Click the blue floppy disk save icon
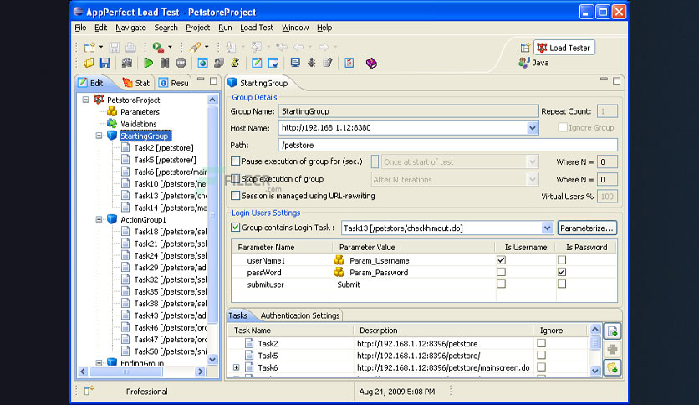Screen dimensions: 699x405 [105, 63]
